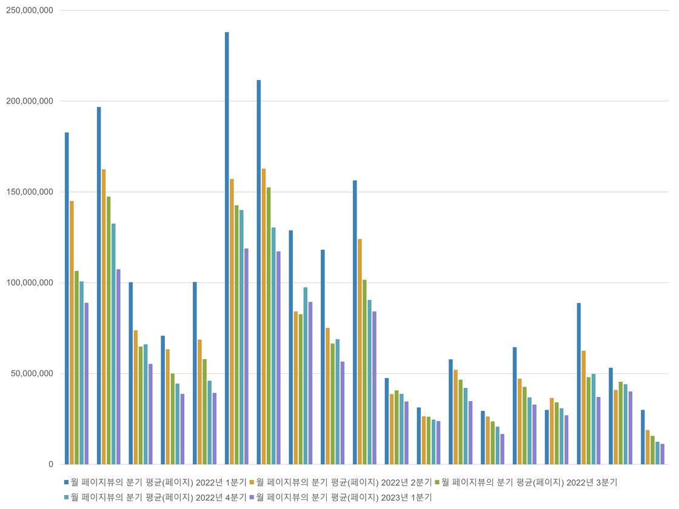
Task: Click the 250,000,000 axis label
Action: point(29,10)
